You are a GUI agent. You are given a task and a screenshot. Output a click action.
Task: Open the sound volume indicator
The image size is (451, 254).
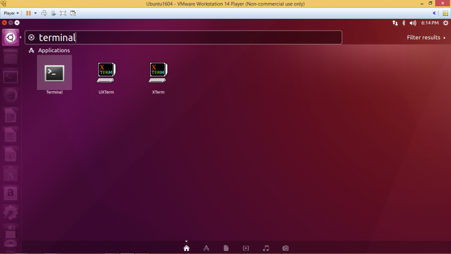click(413, 23)
